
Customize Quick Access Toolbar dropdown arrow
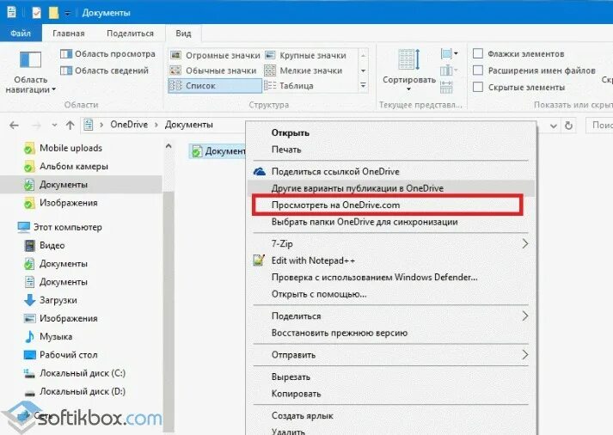point(67,13)
